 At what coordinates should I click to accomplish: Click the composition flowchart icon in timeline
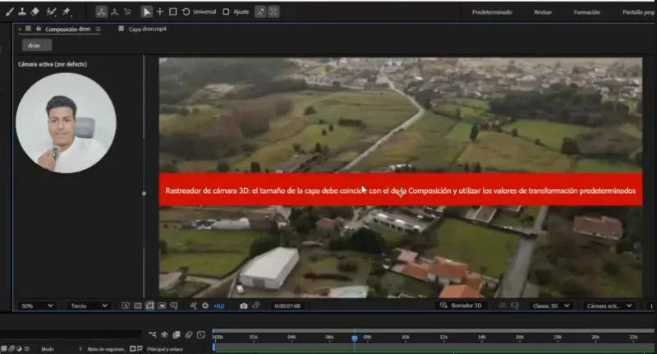(x=152, y=335)
